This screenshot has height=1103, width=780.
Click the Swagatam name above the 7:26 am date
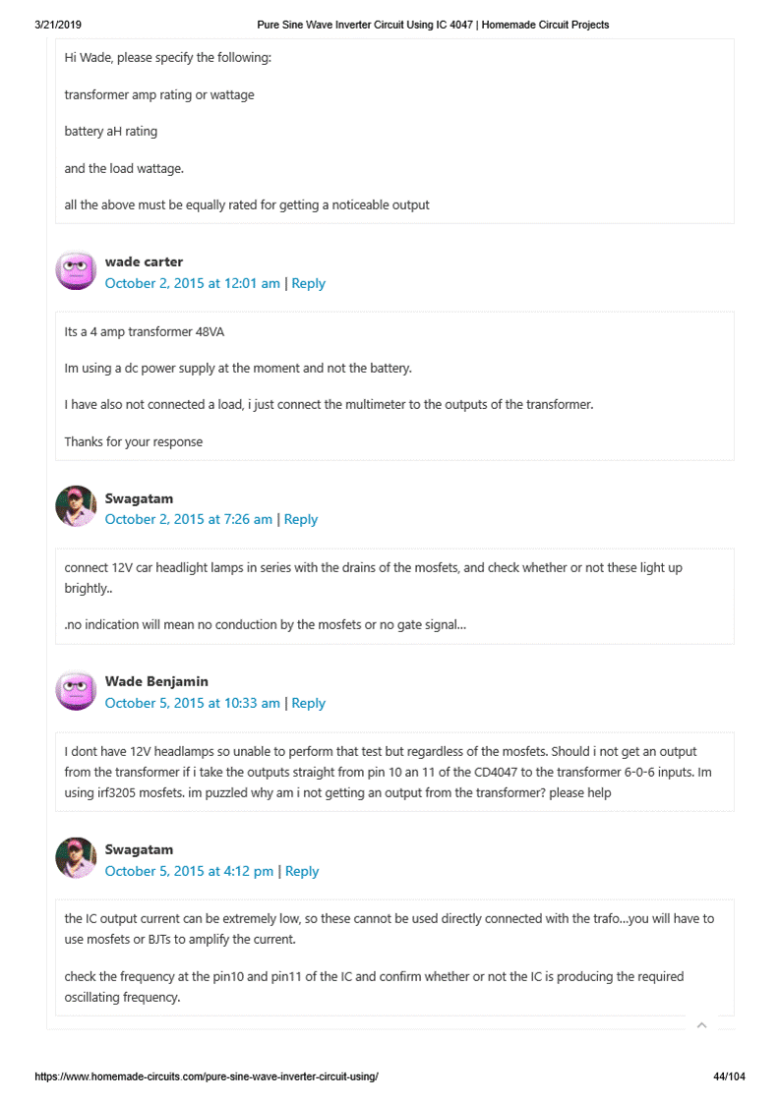[139, 498]
